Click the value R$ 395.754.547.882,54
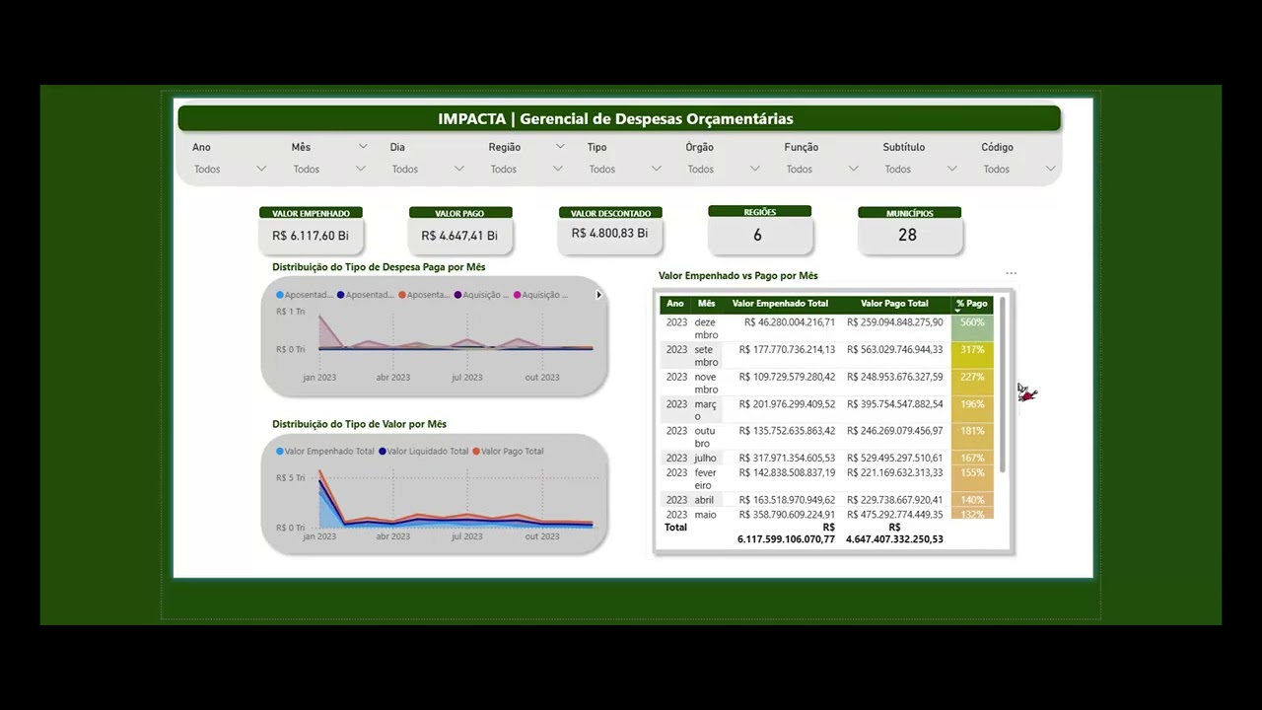The width and height of the screenshot is (1262, 710). pos(894,403)
